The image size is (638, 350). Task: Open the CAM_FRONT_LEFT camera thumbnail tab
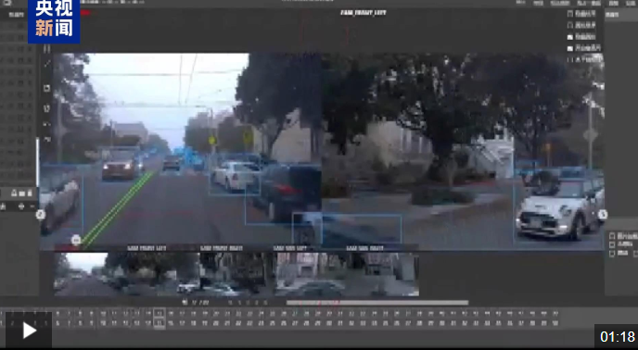147,248
